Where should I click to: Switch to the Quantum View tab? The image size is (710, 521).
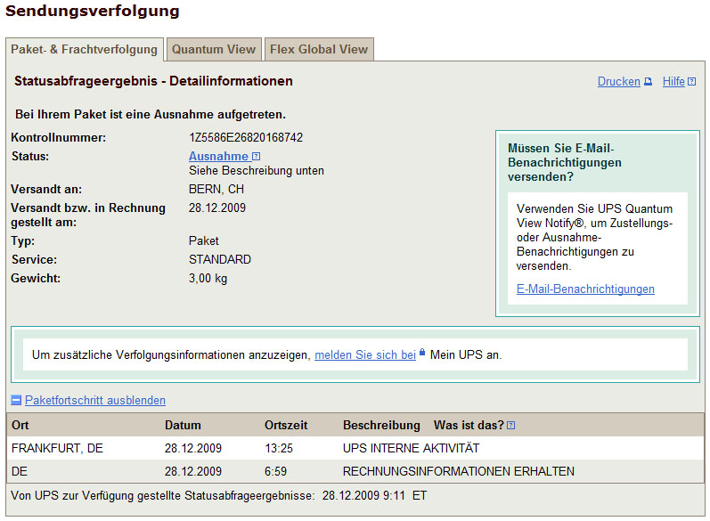[x=214, y=49]
